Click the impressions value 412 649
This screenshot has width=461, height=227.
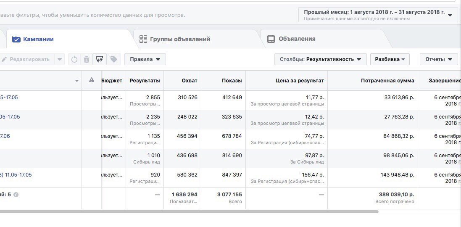pos(232,98)
